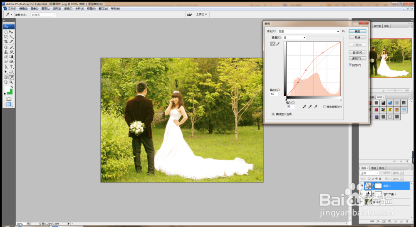Click the green background color swatch
Viewport: 416px width, 227px height.
tap(10, 92)
